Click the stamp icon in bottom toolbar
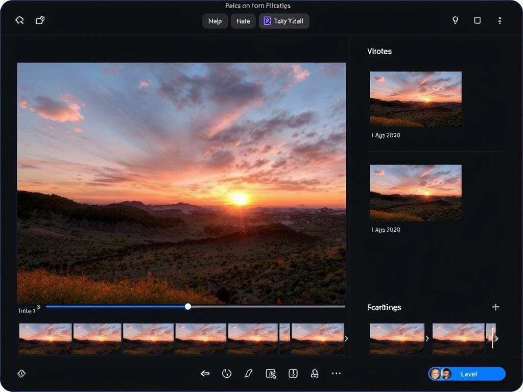This screenshot has height=392, width=523. [315, 374]
